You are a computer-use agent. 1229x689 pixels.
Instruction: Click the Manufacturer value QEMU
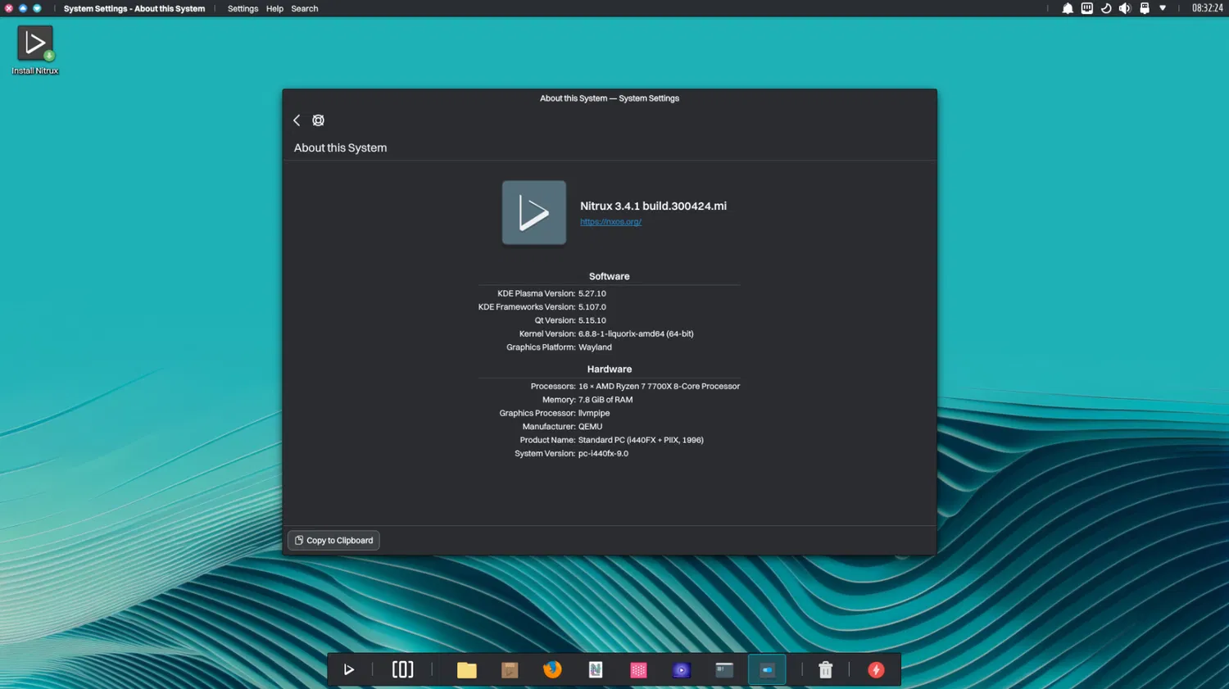click(590, 427)
